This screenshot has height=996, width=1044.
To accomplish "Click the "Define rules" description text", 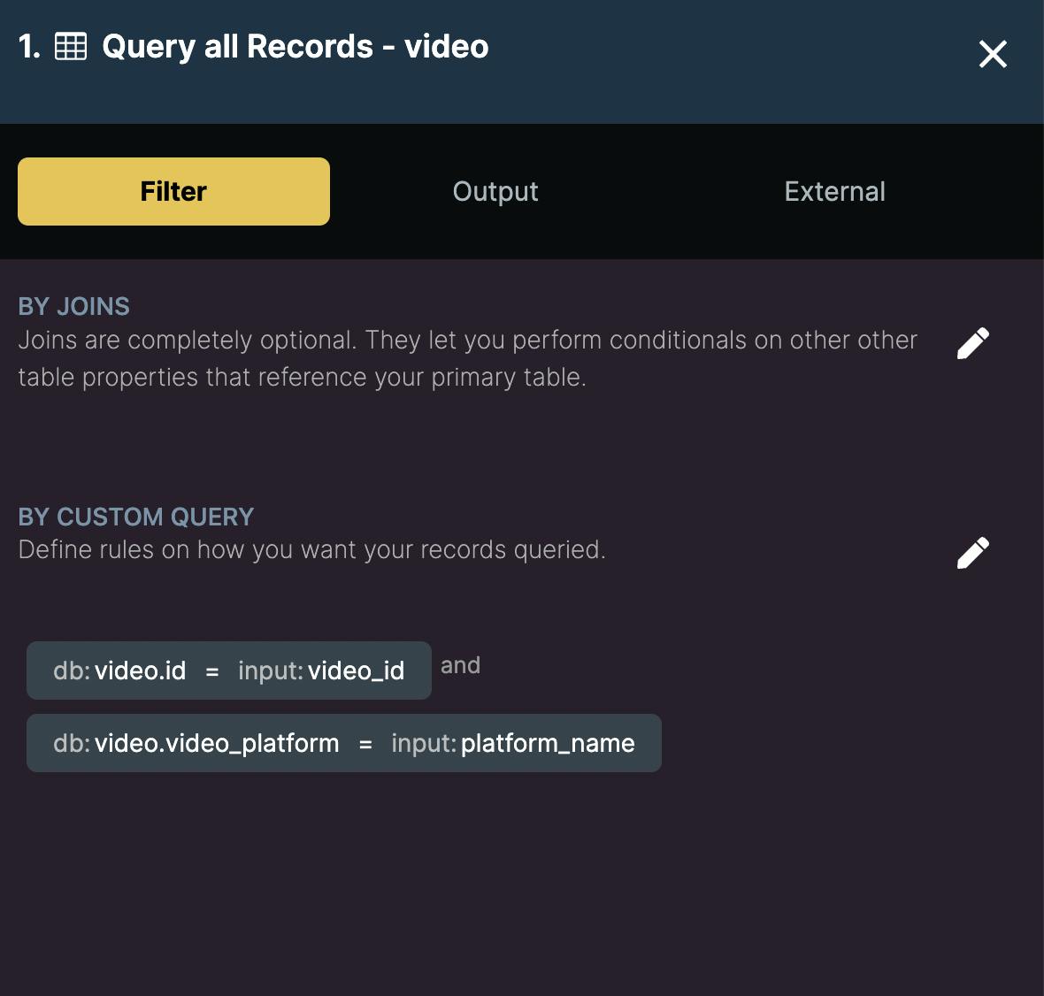I will pyautogui.click(x=311, y=549).
